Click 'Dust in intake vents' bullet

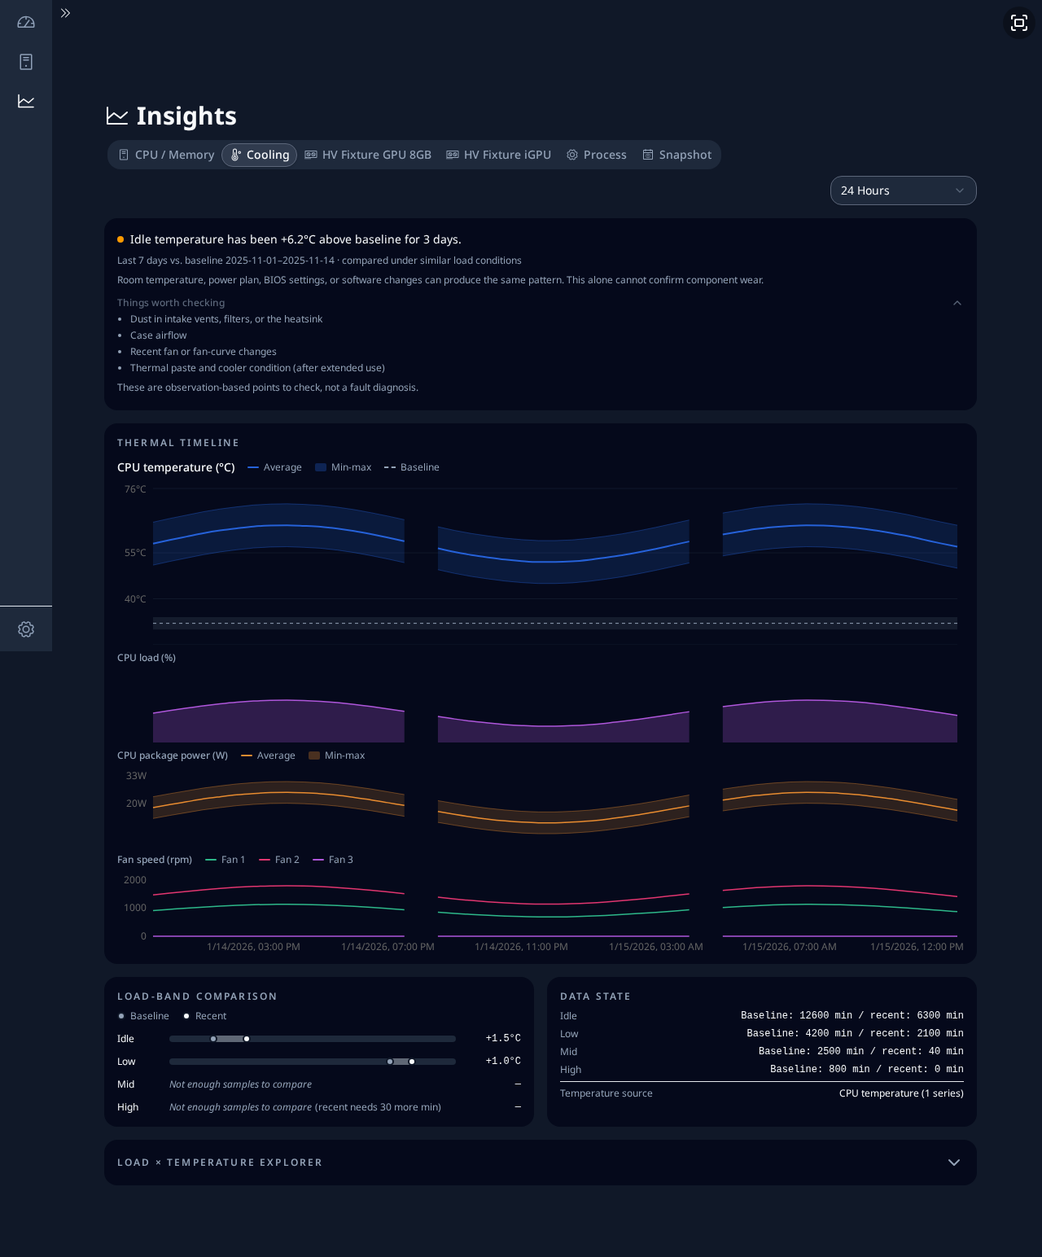(x=226, y=319)
